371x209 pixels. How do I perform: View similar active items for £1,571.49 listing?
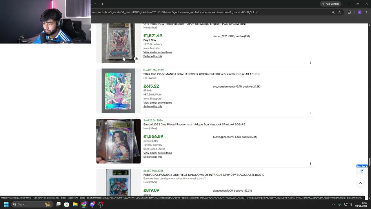158,52
